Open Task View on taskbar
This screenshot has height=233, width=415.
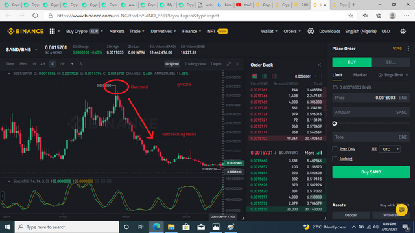pos(141,227)
